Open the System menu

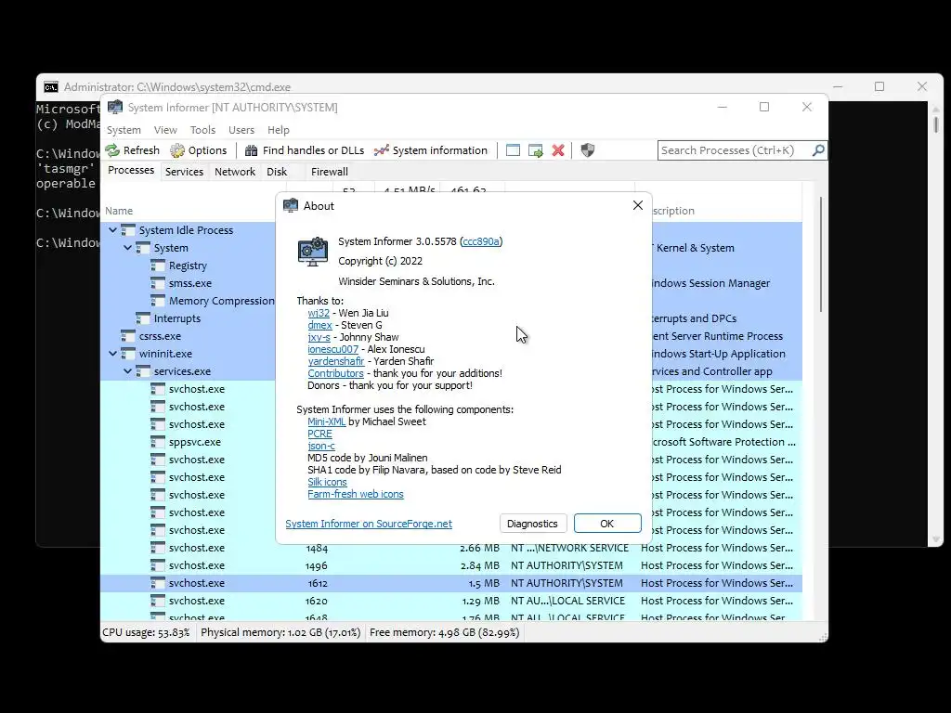(x=124, y=130)
